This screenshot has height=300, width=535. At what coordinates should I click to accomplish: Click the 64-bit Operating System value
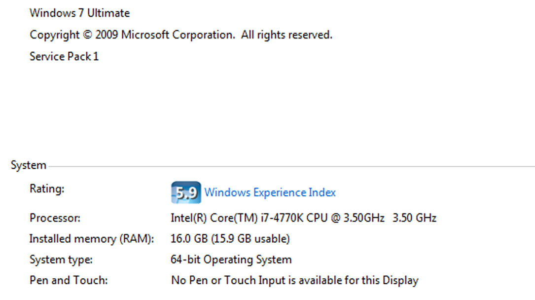(231, 260)
